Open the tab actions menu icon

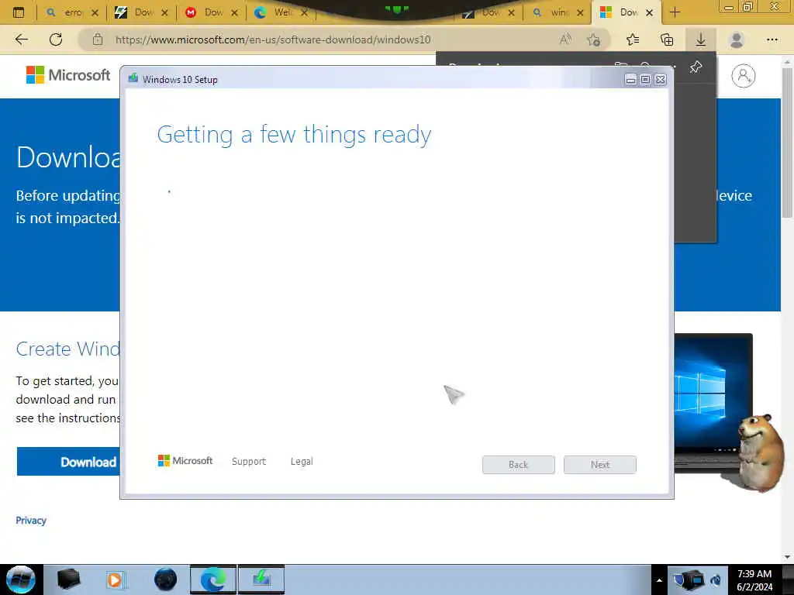[19, 12]
